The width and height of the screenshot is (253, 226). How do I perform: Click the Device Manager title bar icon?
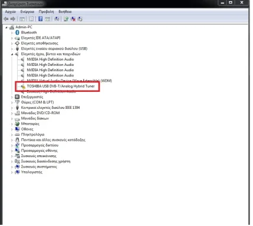(5, 4)
